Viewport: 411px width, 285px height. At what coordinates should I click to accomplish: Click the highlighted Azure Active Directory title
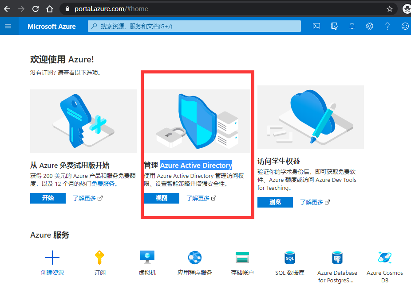196,165
